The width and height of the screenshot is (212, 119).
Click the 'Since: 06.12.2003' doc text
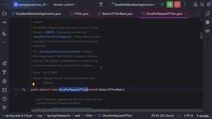coord(45,72)
